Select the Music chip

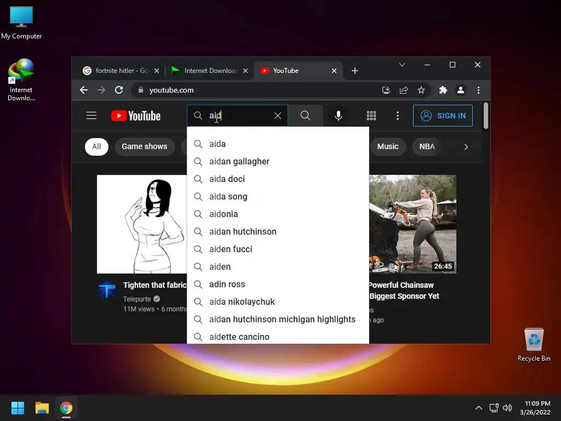388,147
